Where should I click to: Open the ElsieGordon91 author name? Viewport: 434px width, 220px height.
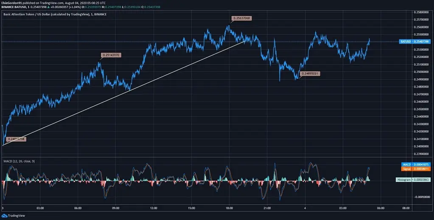click(x=11, y=3)
